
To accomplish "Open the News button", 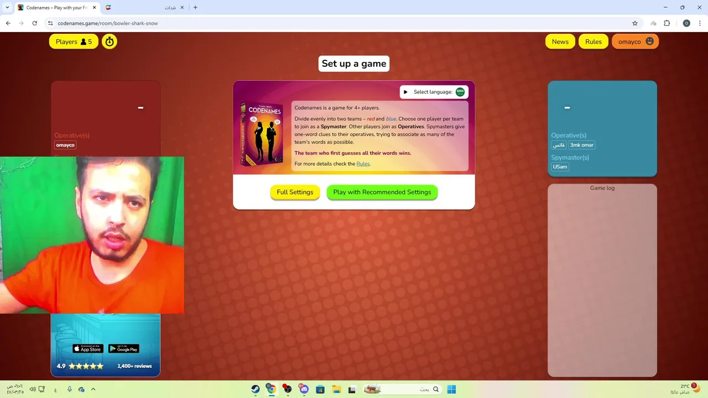I will pos(560,41).
